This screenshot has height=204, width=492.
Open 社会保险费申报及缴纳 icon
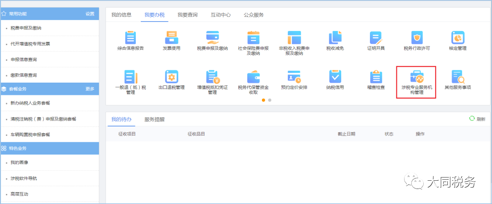(253, 37)
